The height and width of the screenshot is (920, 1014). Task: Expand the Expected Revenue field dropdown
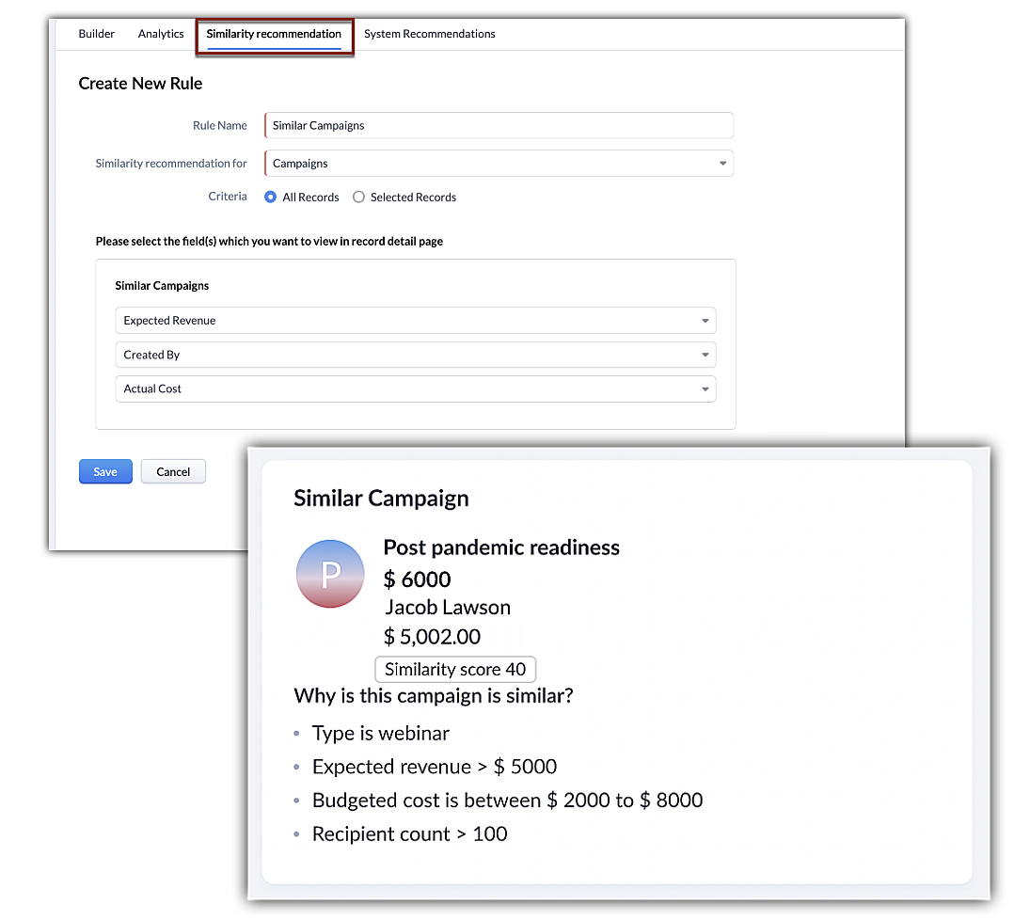(x=415, y=321)
